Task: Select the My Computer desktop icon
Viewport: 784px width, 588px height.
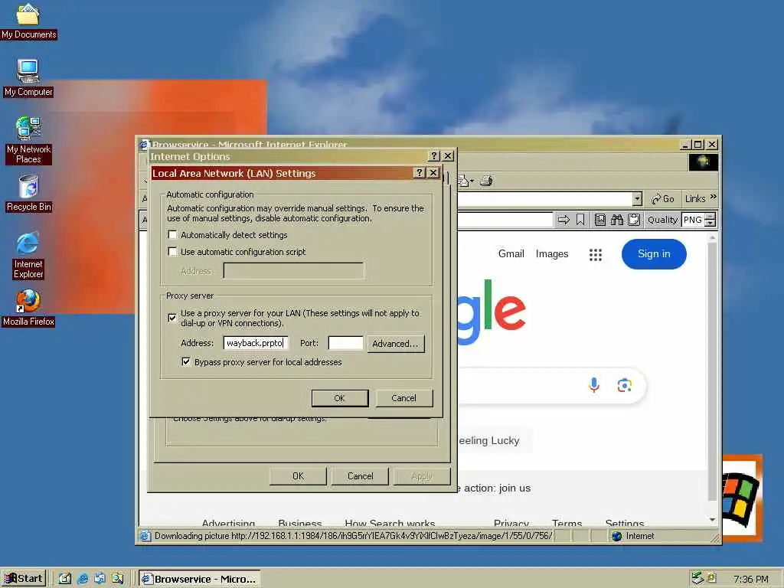Action: [28, 77]
